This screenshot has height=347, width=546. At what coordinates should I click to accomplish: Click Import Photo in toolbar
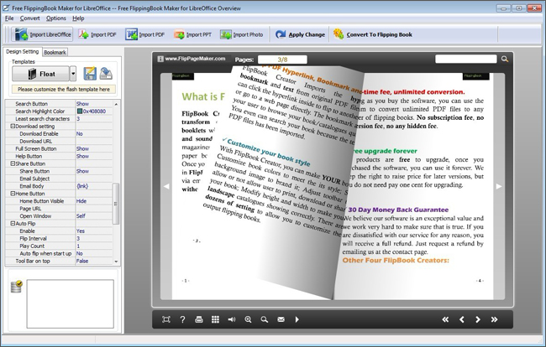242,34
